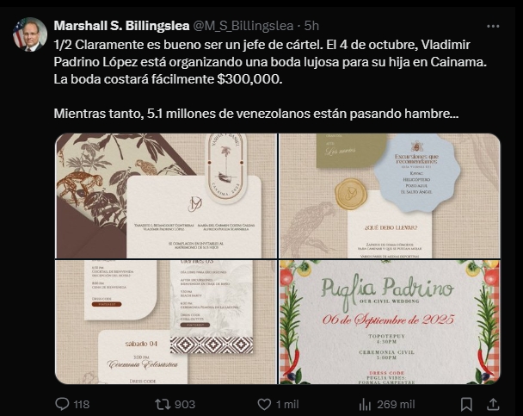The image size is (523, 416).
Task: Open the blue excursions card image
Action: pyautogui.click(x=390, y=196)
